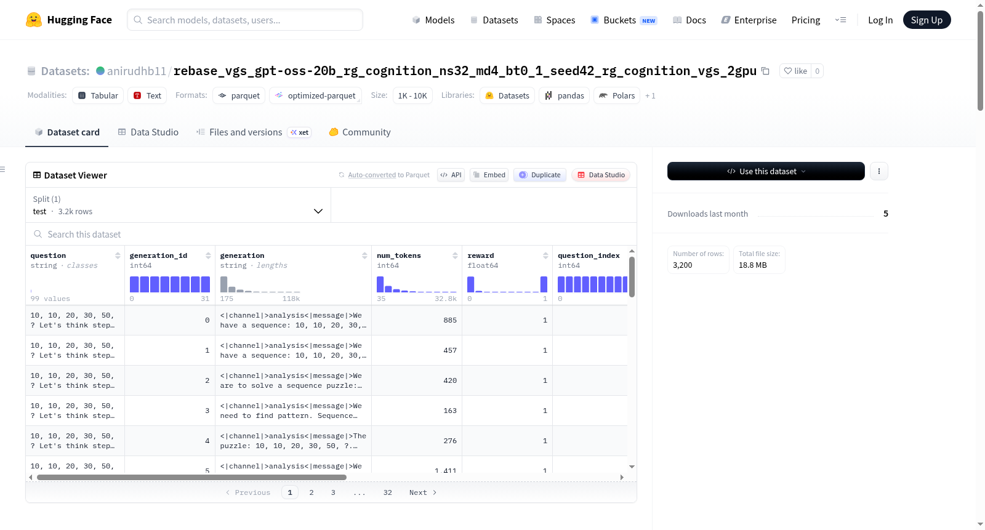The height and width of the screenshot is (530, 985).
Task: Show the +1 more libraries
Action: tap(650, 96)
